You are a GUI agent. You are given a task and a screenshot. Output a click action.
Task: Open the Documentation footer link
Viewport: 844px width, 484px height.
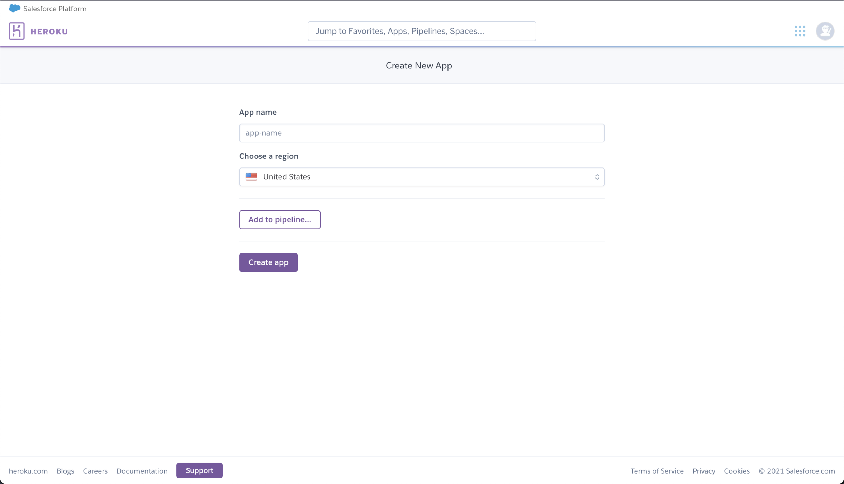[142, 471]
